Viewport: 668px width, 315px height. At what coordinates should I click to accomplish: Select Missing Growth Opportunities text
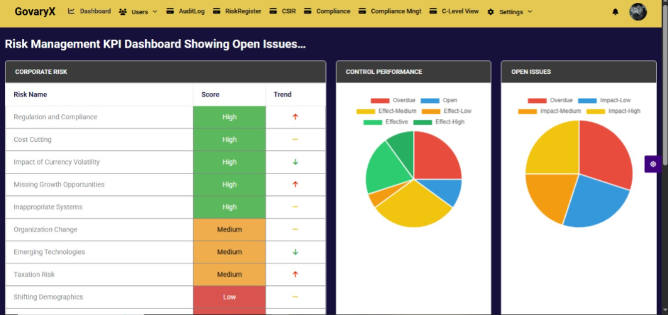59,184
